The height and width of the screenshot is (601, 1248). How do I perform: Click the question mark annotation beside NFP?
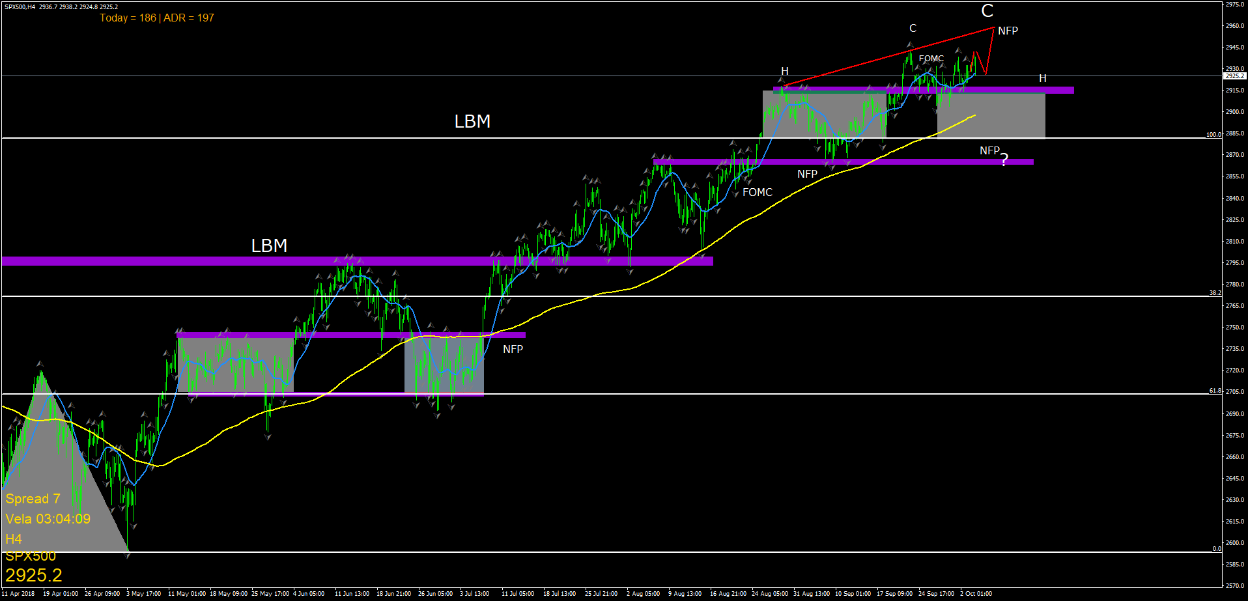pos(1004,160)
